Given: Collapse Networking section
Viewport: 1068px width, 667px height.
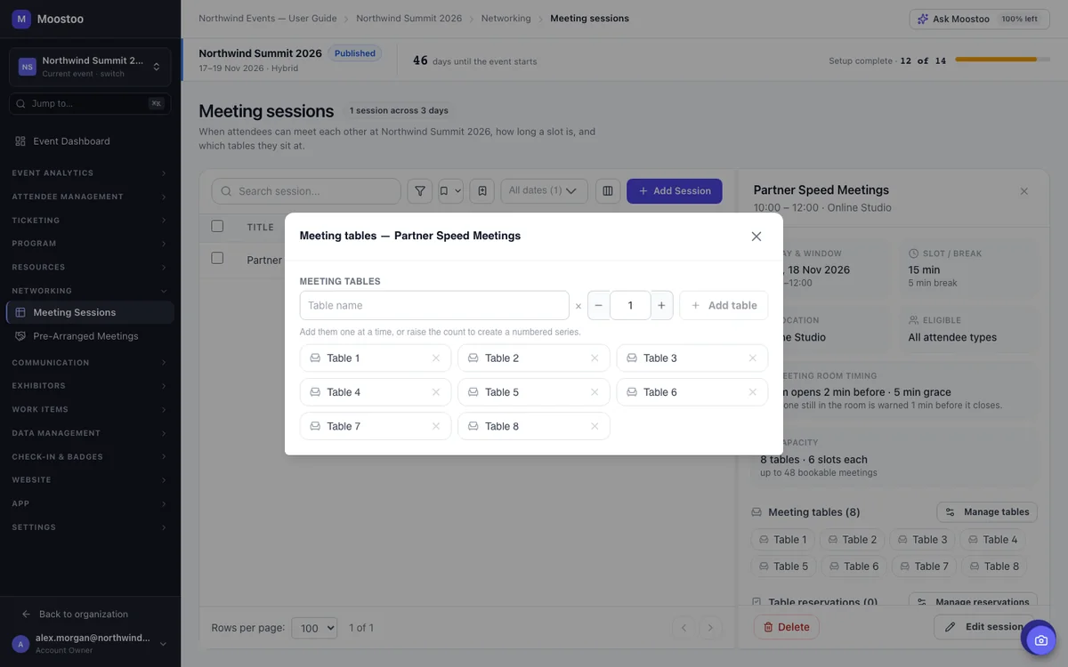Looking at the screenshot, I should [90, 291].
